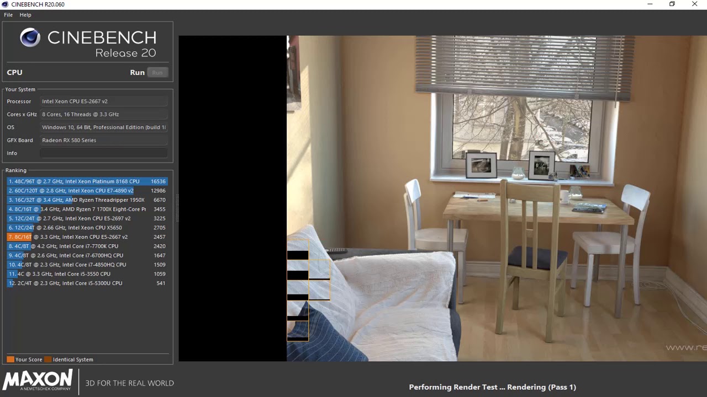Click the score value 12986
This screenshot has width=707, height=397.
158,191
